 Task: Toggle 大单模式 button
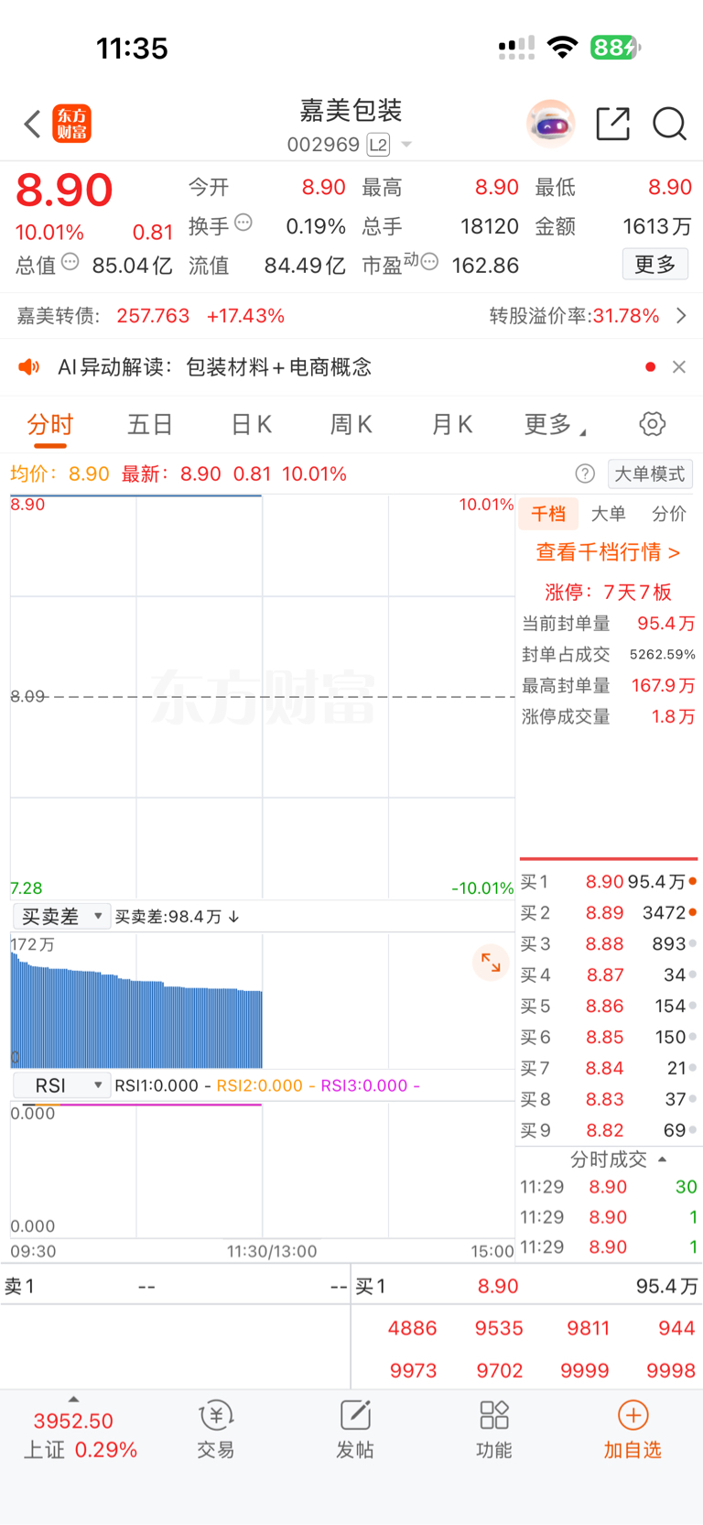point(650,474)
